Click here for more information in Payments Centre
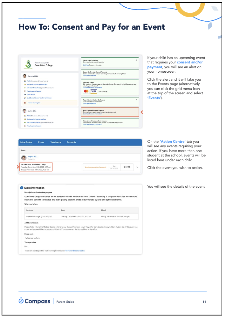This screenshot has height=319, width=226. 92,88
